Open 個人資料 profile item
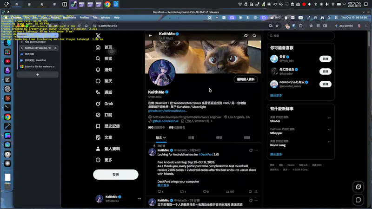Image resolution: width=372 pixels, height=209 pixels. tap(108, 149)
